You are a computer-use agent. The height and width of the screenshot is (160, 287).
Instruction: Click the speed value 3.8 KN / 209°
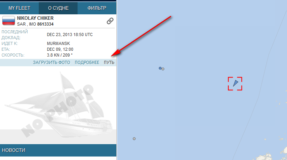point(60,55)
